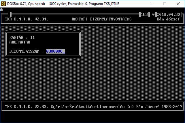Click the 'BIZONYLATSZÁM :' label

click(x=27, y=51)
